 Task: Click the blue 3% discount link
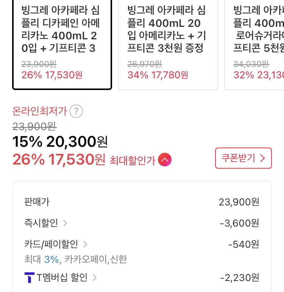pyautogui.click(x=51, y=259)
